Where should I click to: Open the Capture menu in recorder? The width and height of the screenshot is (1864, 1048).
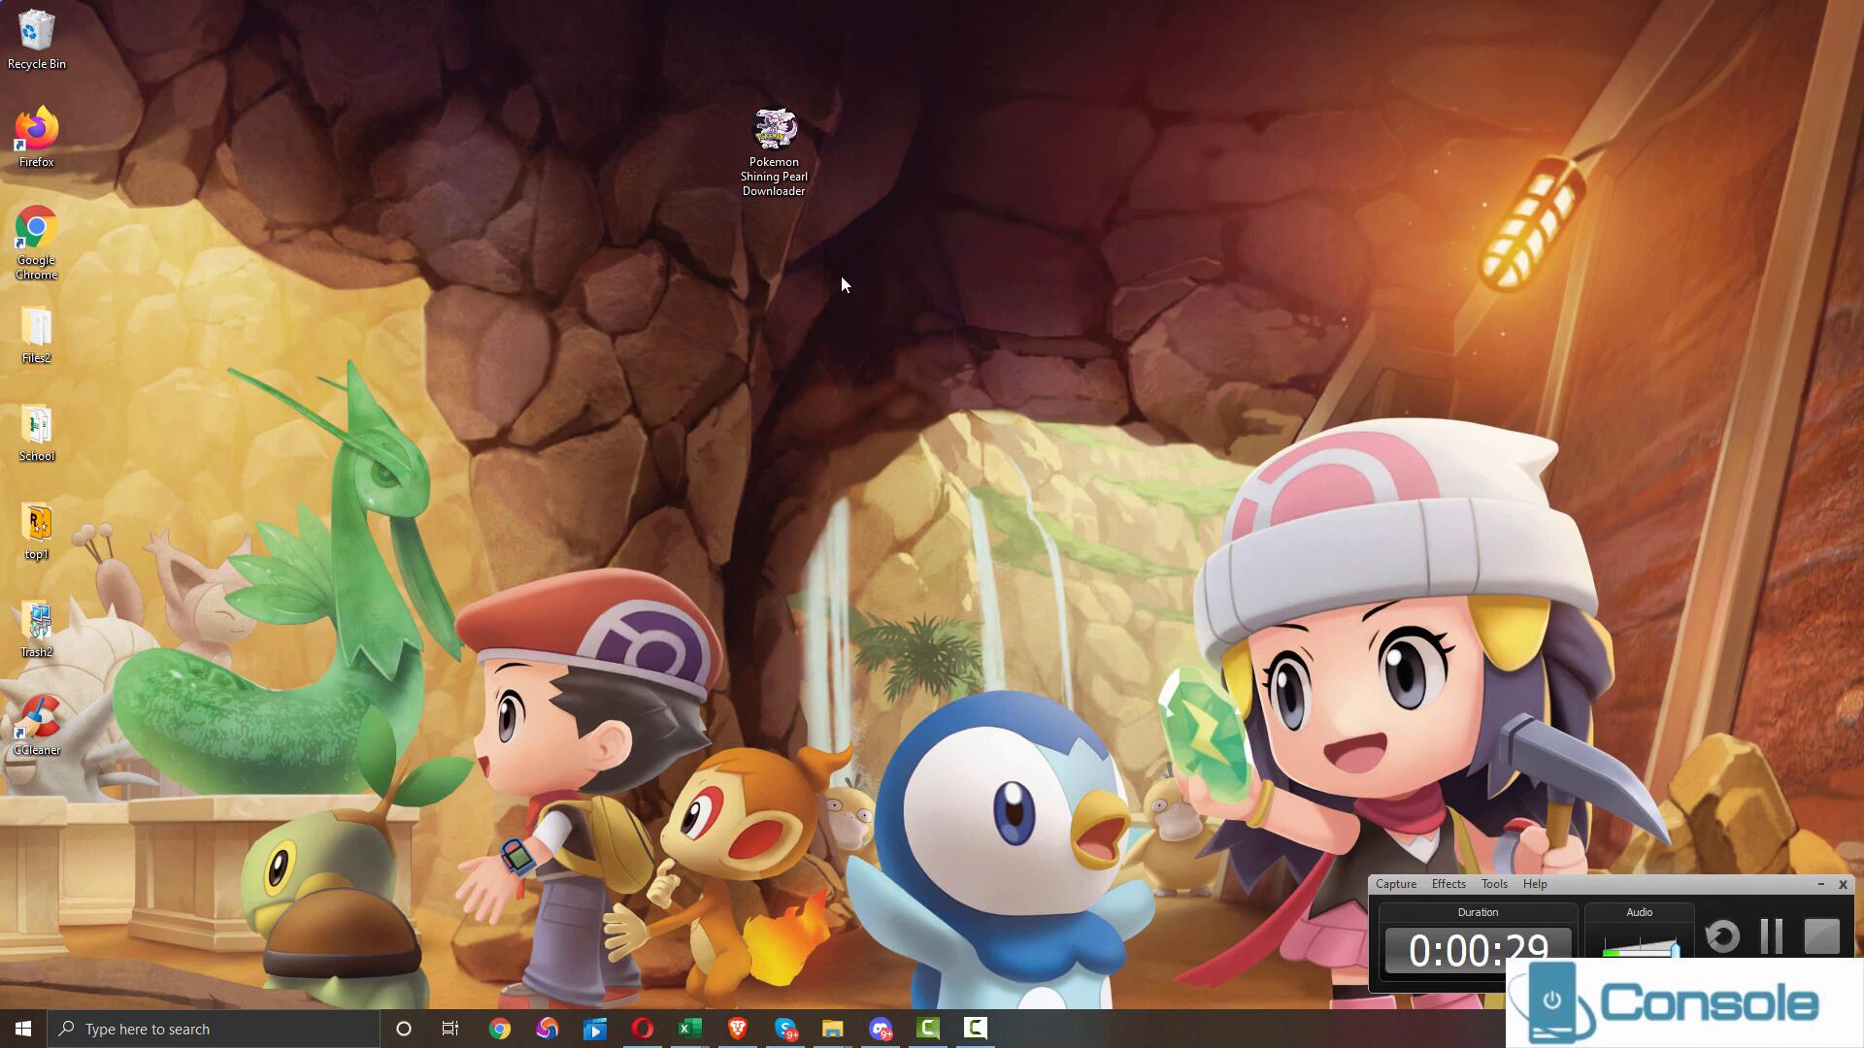1395,884
